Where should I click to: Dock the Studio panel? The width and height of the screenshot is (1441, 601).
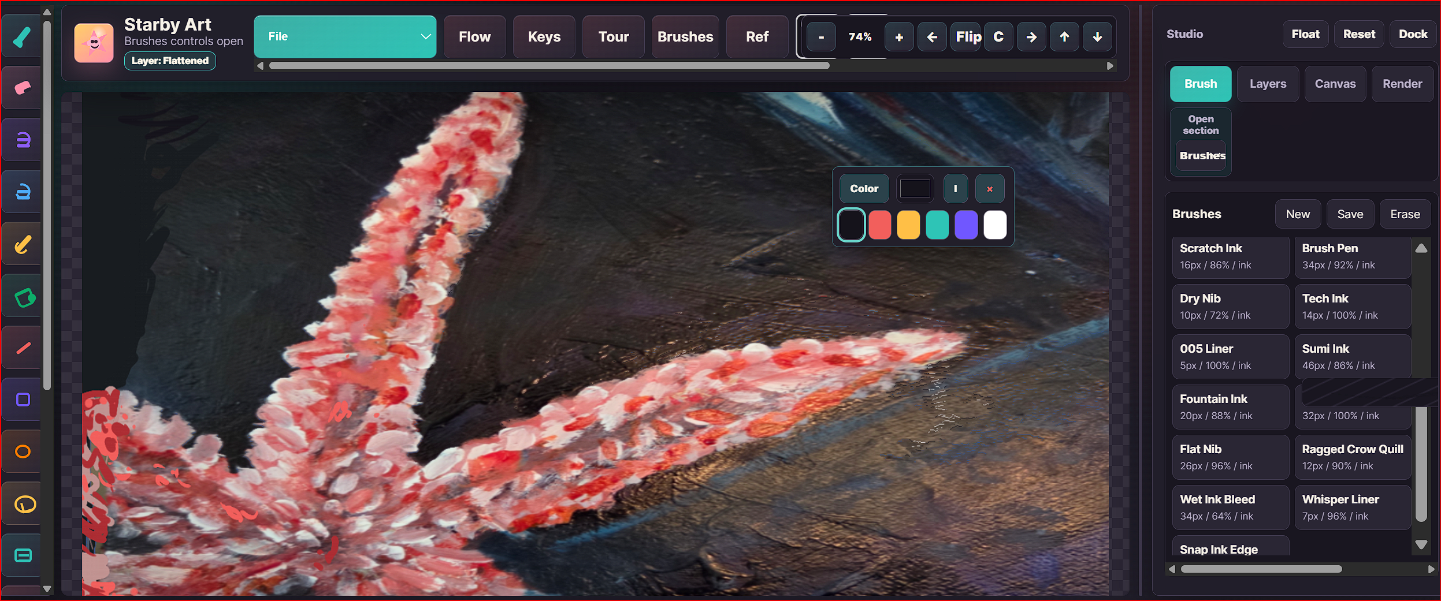[x=1413, y=34]
